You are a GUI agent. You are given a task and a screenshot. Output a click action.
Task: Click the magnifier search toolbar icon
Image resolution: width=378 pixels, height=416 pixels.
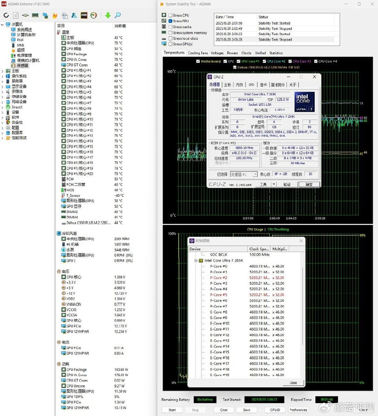click(x=118, y=15)
